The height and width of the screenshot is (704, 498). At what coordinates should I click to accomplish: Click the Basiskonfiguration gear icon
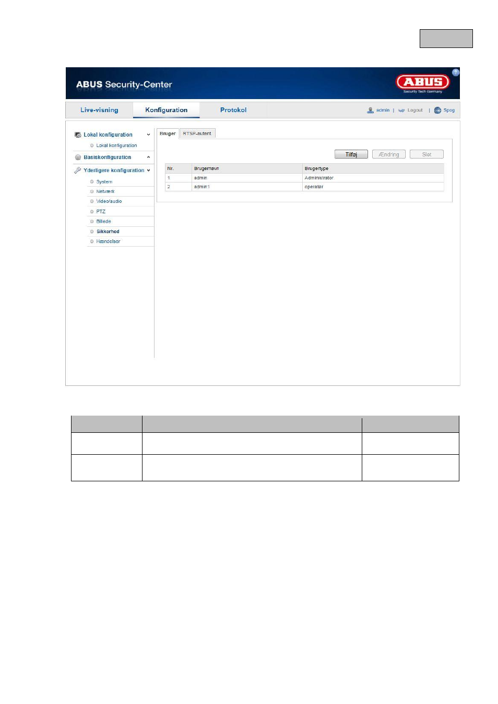click(x=78, y=157)
